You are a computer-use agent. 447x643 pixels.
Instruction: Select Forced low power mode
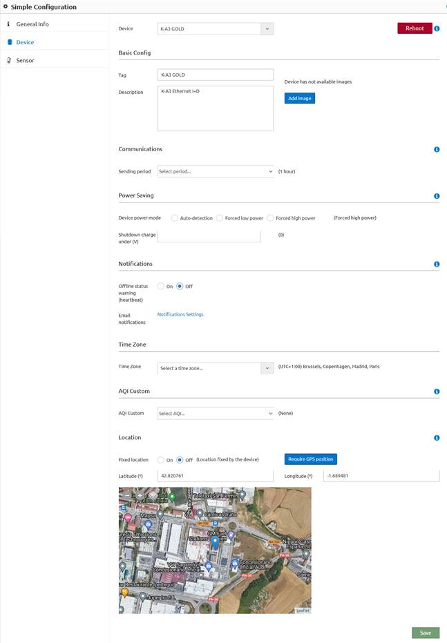pyautogui.click(x=220, y=218)
